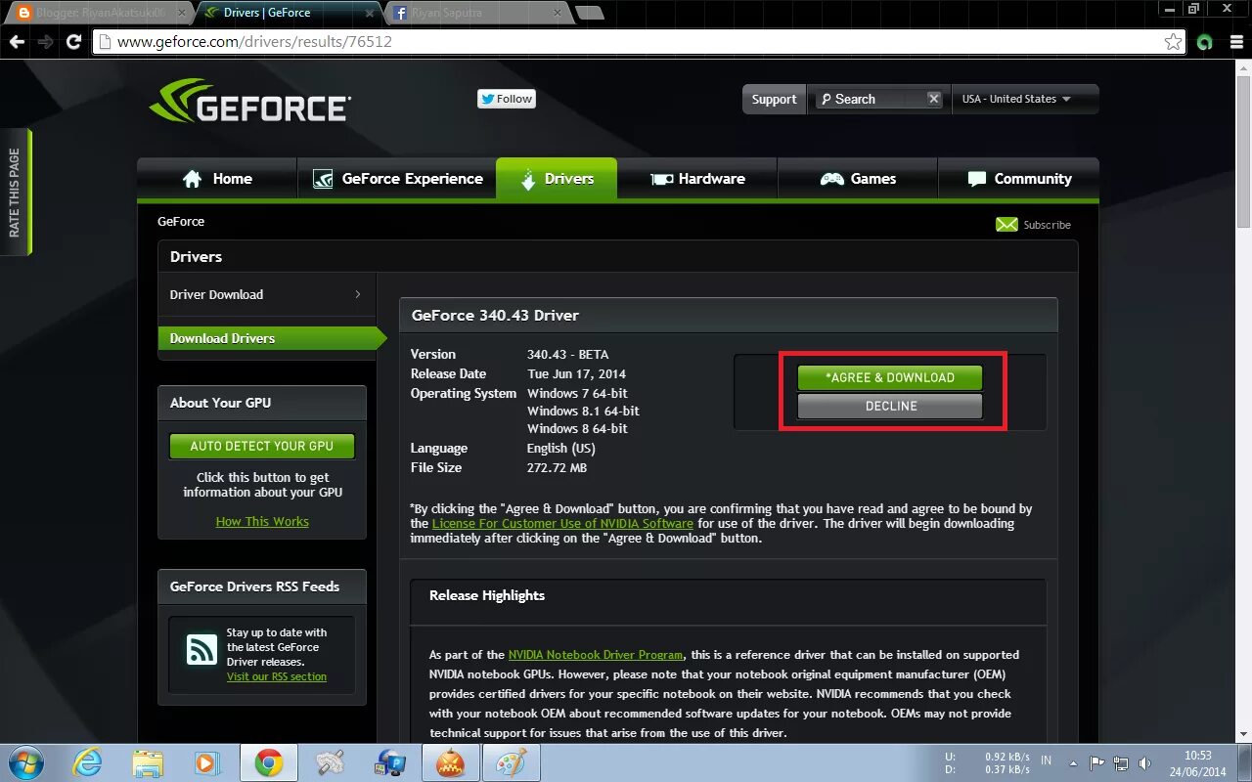The width and height of the screenshot is (1252, 782).
Task: Click the Home house icon
Action: [193, 179]
